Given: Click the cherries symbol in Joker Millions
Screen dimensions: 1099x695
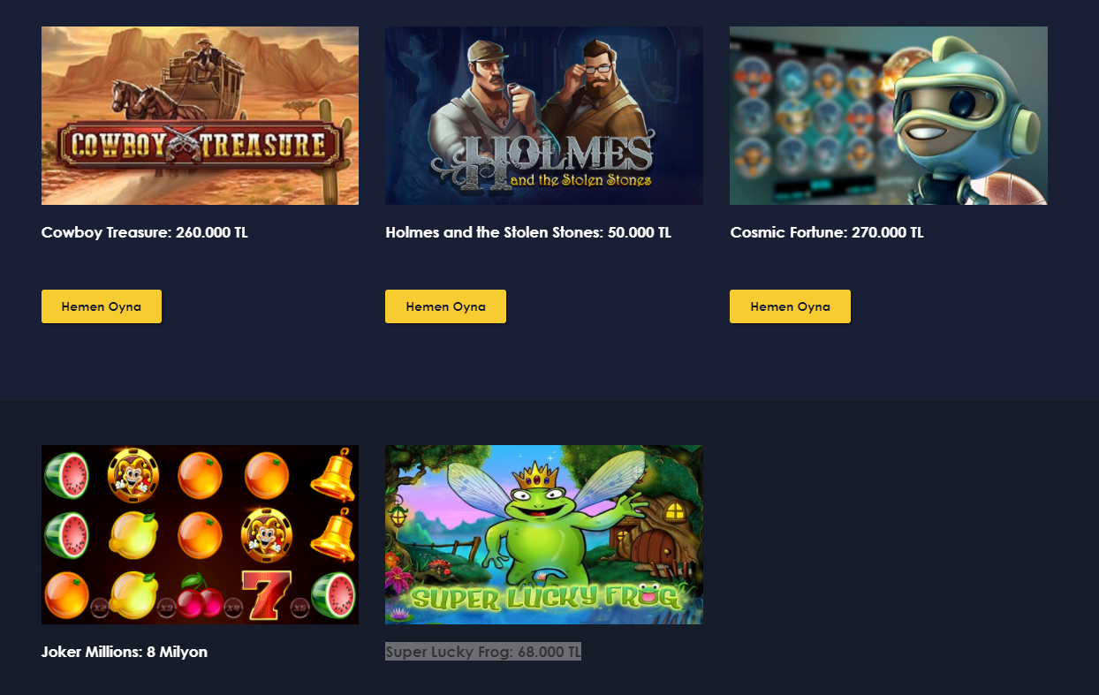Looking at the screenshot, I should (x=201, y=598).
